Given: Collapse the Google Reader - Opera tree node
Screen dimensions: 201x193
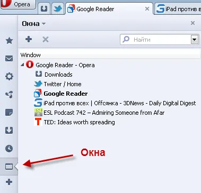Looking at the screenshot, I should (x=22, y=65).
